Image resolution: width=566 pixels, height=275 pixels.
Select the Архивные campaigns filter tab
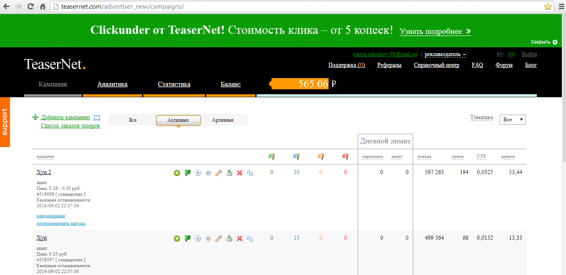223,120
